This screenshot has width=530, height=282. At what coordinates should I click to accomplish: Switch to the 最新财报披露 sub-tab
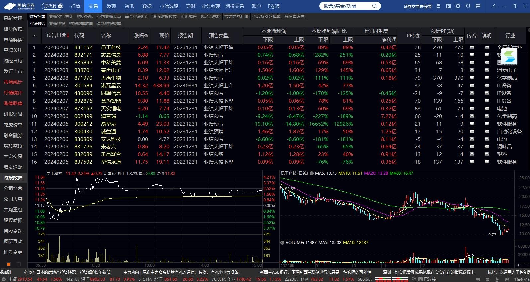pyautogui.click(x=109, y=23)
